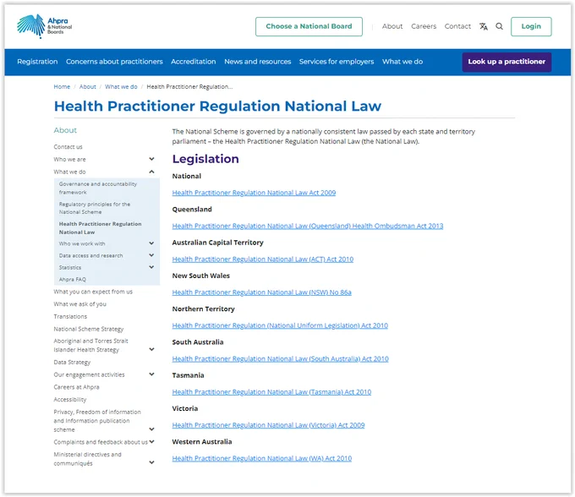575x497 pixels.
Task: Open Careers at Ahpra sidebar item
Action: click(x=76, y=387)
